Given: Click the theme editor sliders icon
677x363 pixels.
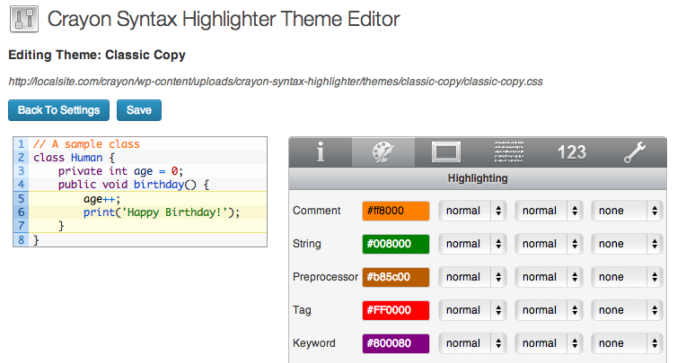Looking at the screenshot, I should [x=24, y=19].
